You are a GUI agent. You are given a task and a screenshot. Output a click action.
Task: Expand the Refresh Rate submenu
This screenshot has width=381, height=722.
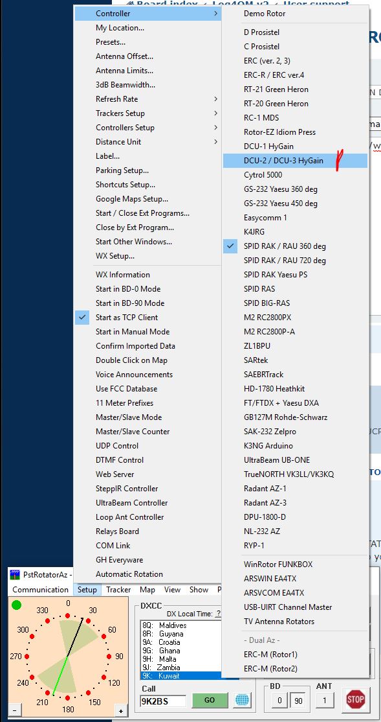tap(148, 99)
